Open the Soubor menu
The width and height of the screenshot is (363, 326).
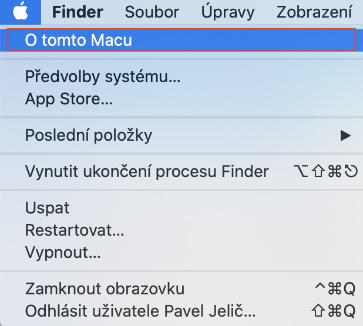[152, 12]
